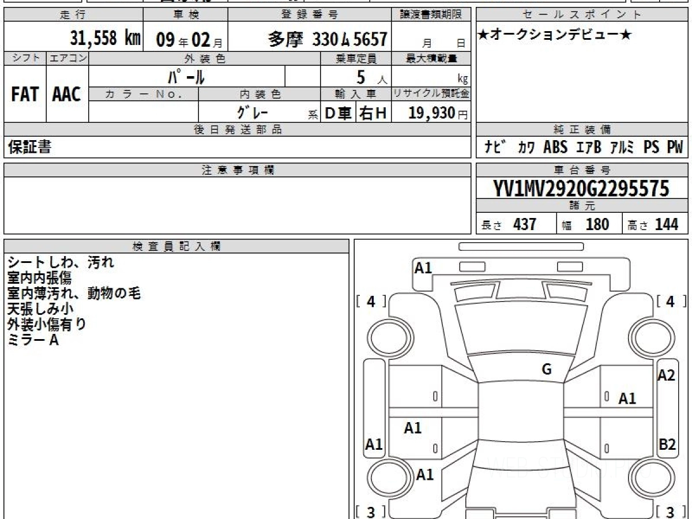Screen dimensions: 692x519
Task: Click PW in the equipment row
Action: point(675,147)
